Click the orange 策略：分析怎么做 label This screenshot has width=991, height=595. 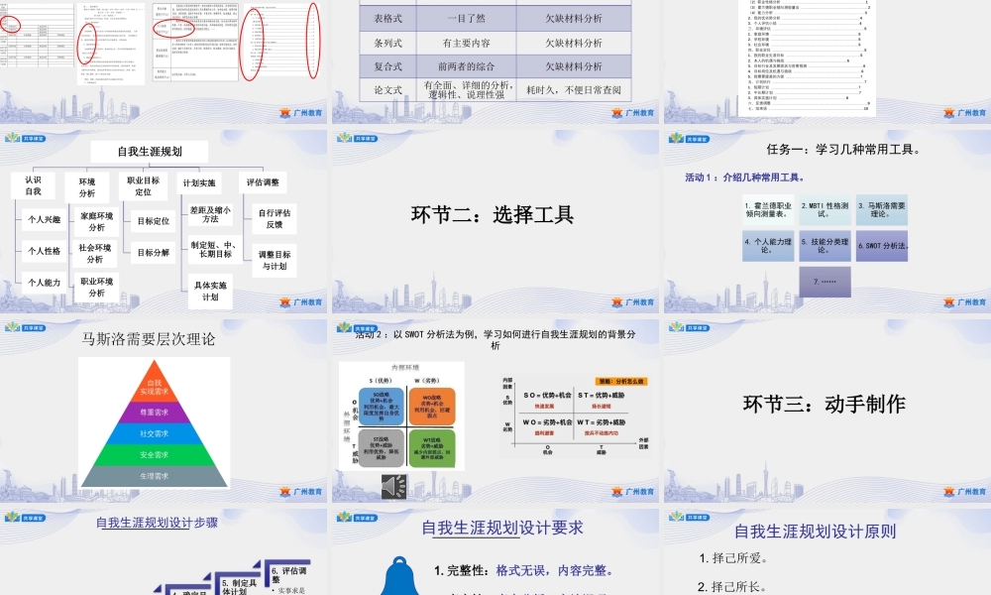coord(622,379)
